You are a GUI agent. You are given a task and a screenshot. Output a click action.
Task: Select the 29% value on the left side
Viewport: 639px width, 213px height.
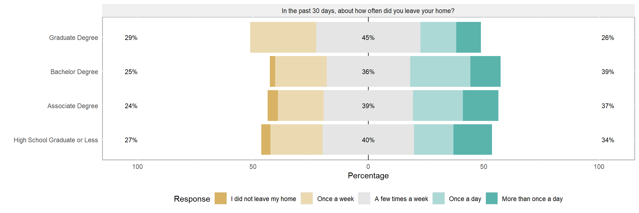pyautogui.click(x=131, y=38)
